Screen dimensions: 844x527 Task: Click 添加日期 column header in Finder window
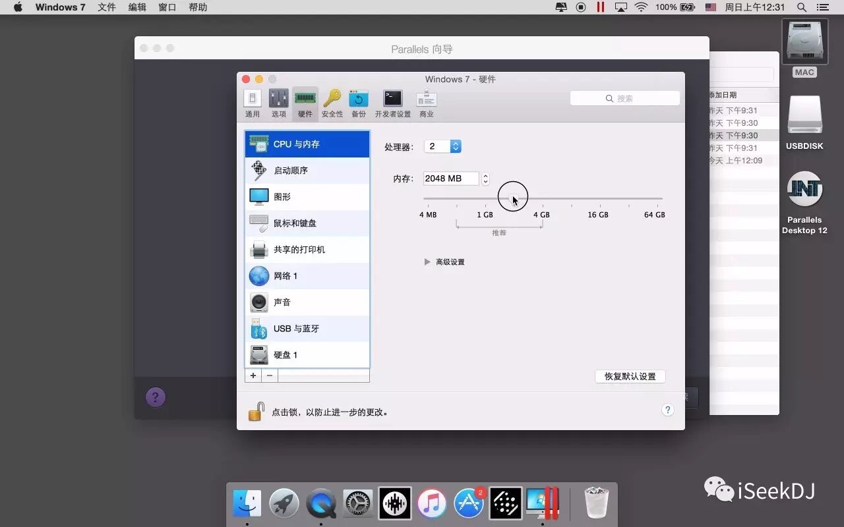743,95
